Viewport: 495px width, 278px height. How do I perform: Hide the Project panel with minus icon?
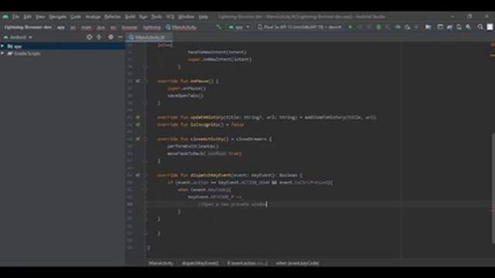pyautogui.click(x=121, y=37)
